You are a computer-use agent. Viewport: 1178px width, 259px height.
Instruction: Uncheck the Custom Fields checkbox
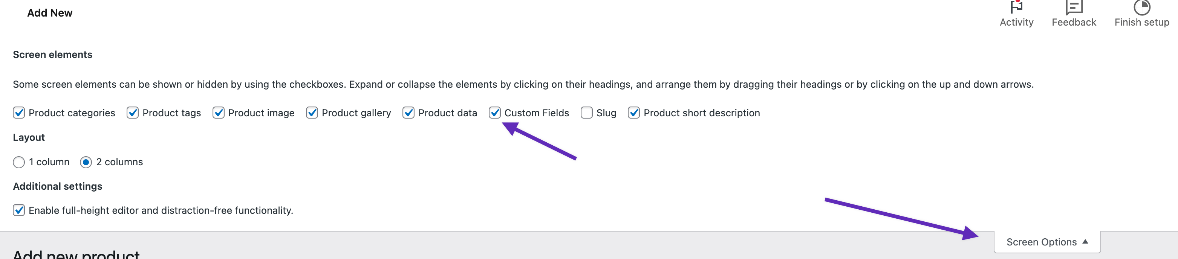click(x=495, y=112)
